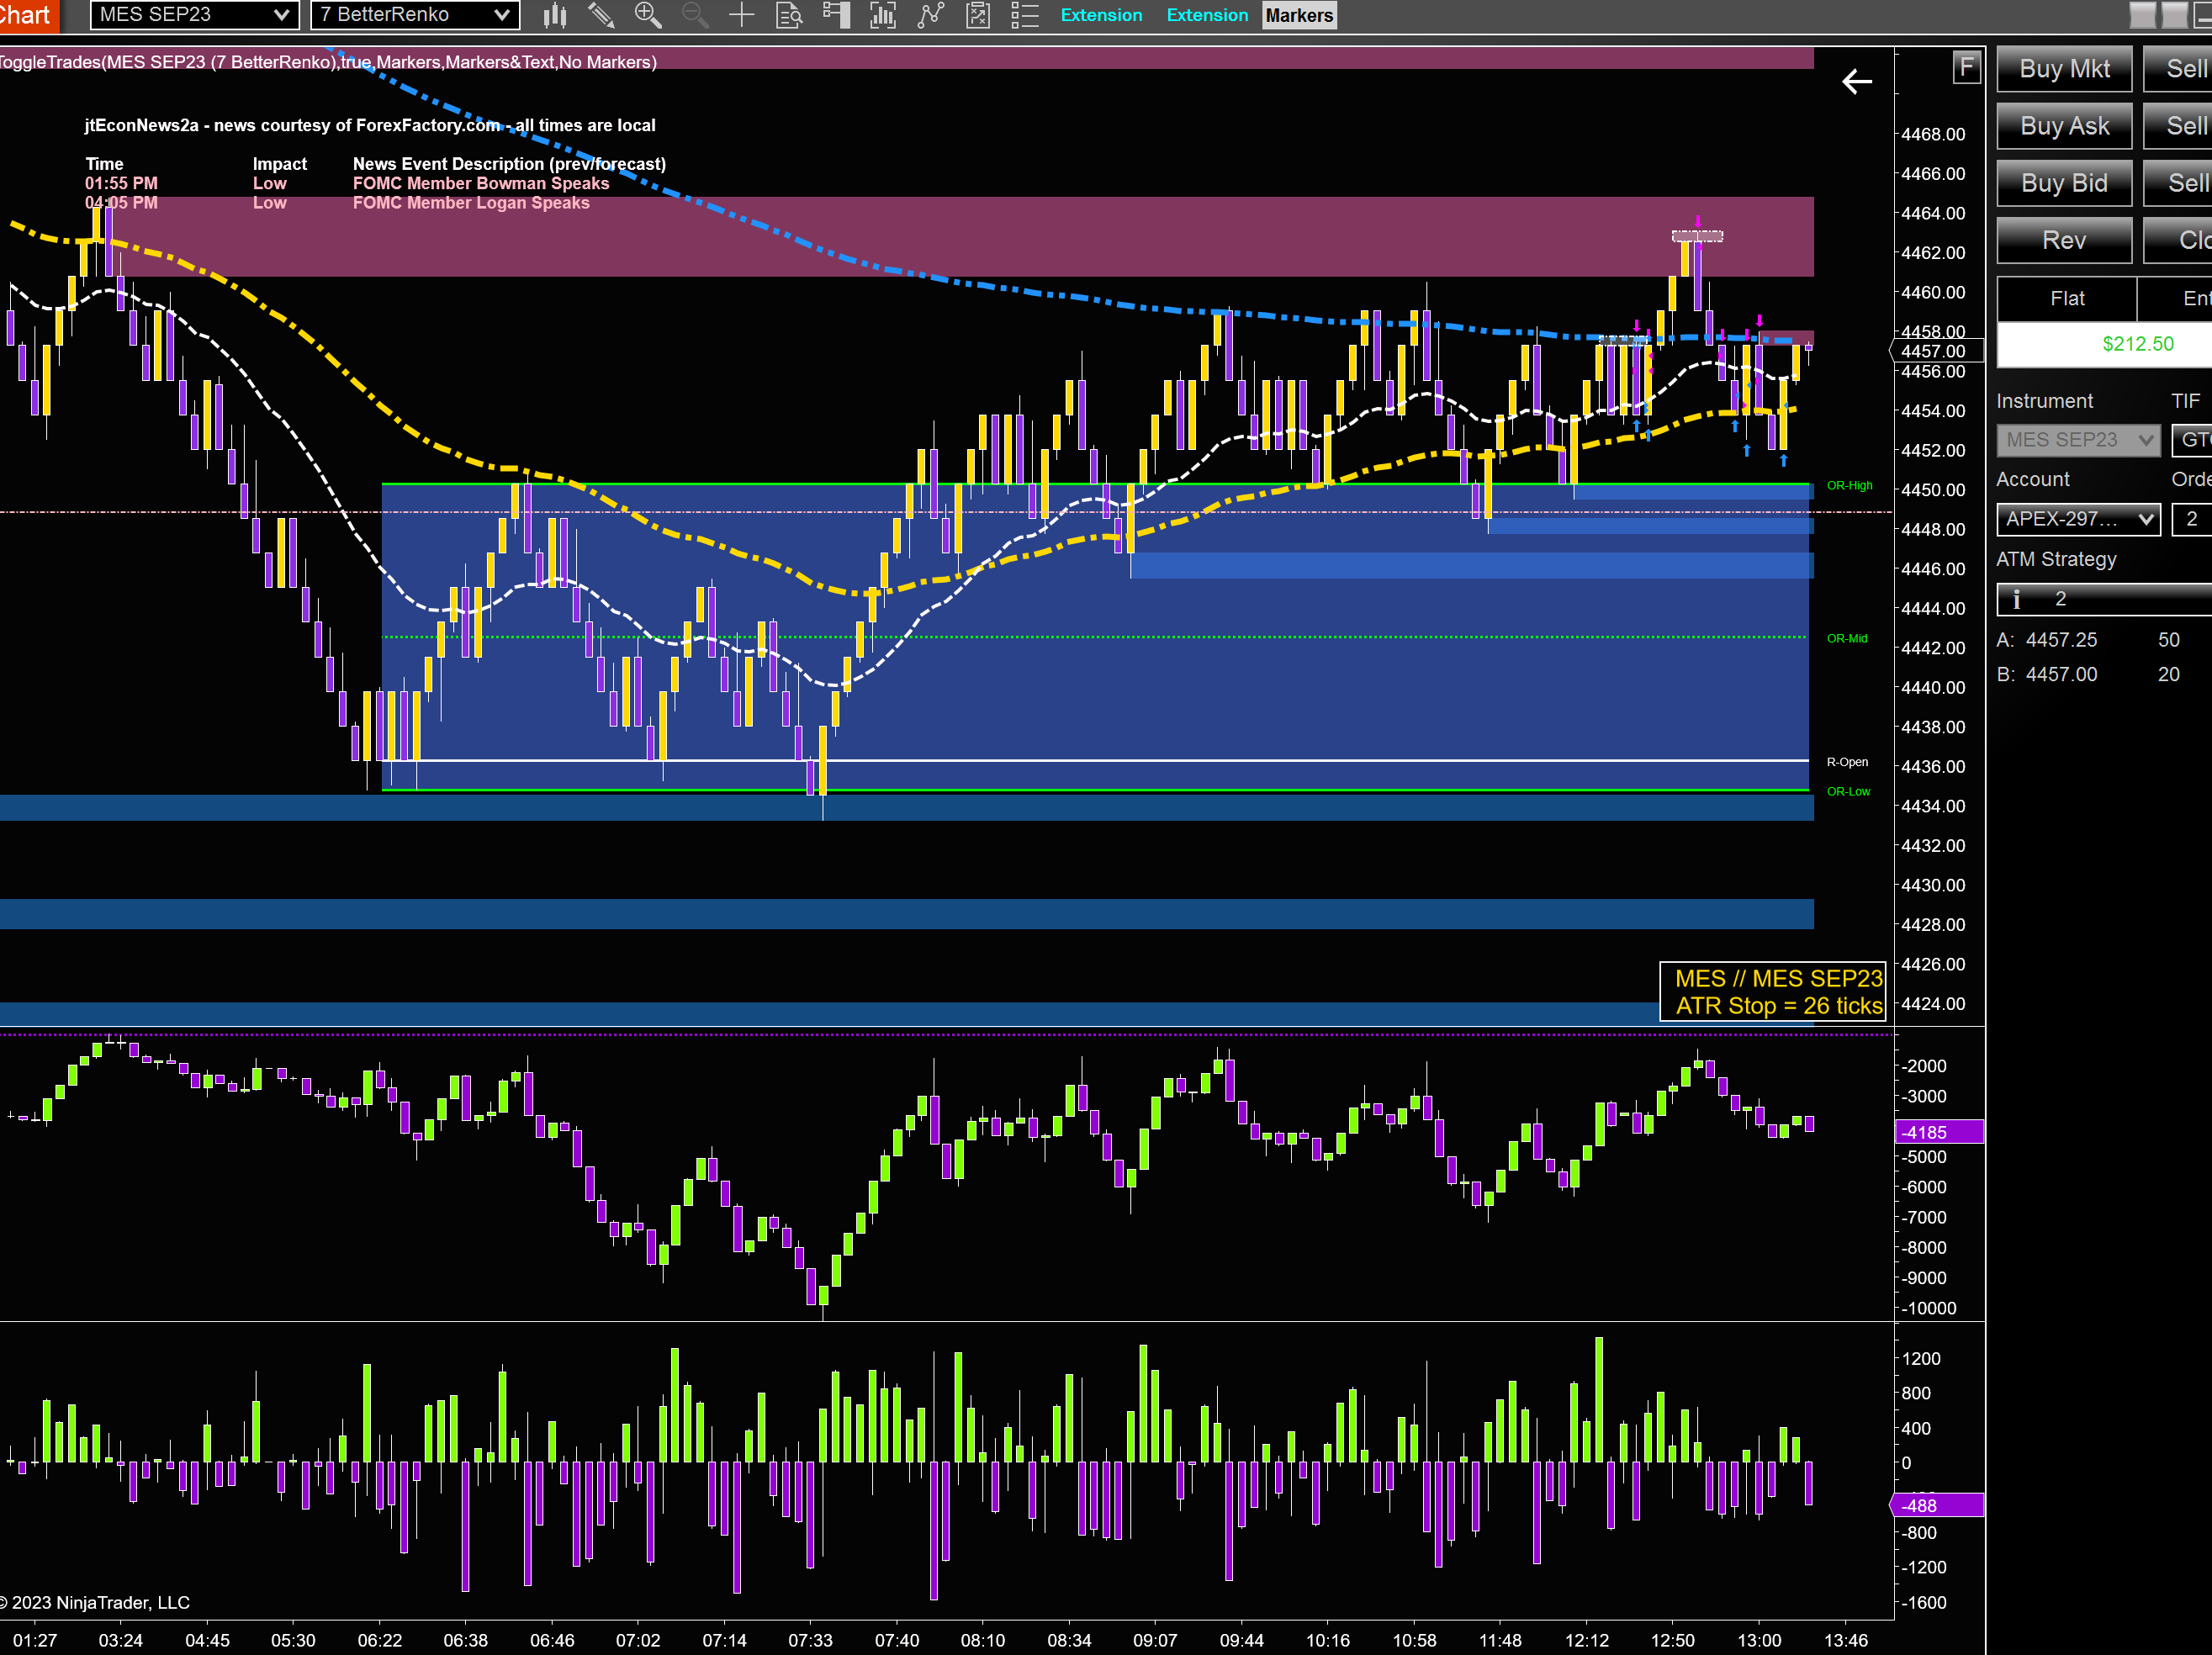Click the first Extension toolbar item
Screen dimensions: 2212x1655
[1101, 15]
